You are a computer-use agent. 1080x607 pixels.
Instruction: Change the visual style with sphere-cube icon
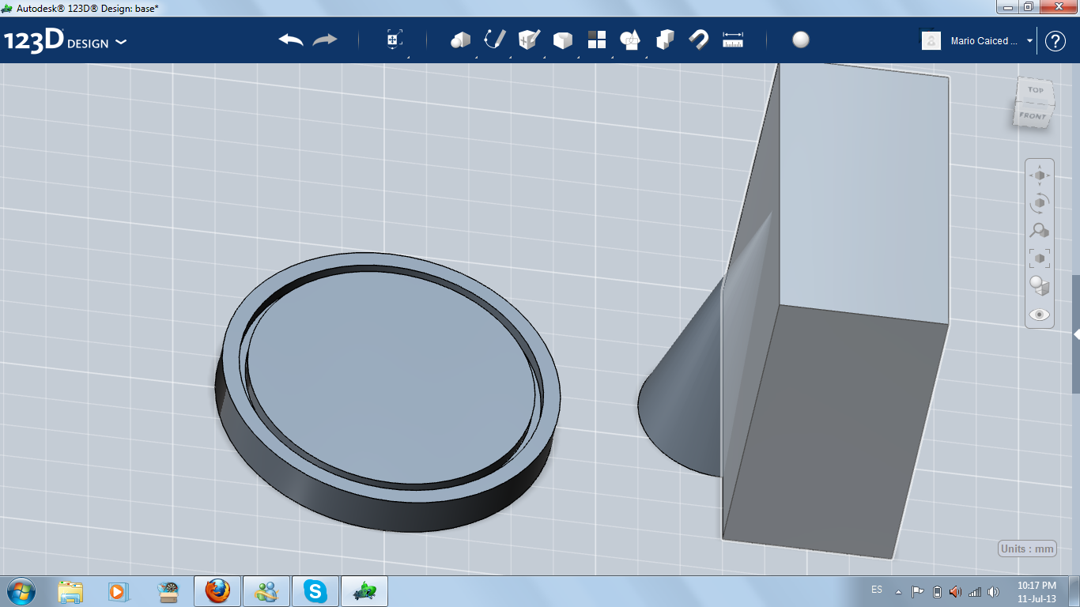[x=1040, y=285]
